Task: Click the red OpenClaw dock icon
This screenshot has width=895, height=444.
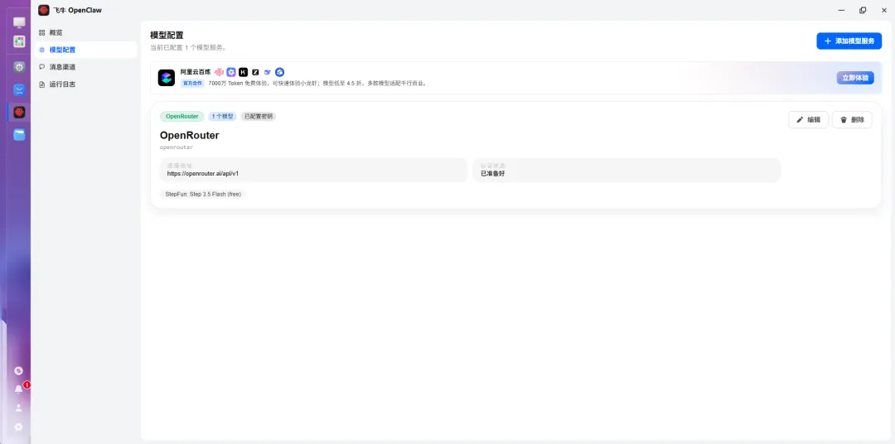Action: pyautogui.click(x=19, y=113)
